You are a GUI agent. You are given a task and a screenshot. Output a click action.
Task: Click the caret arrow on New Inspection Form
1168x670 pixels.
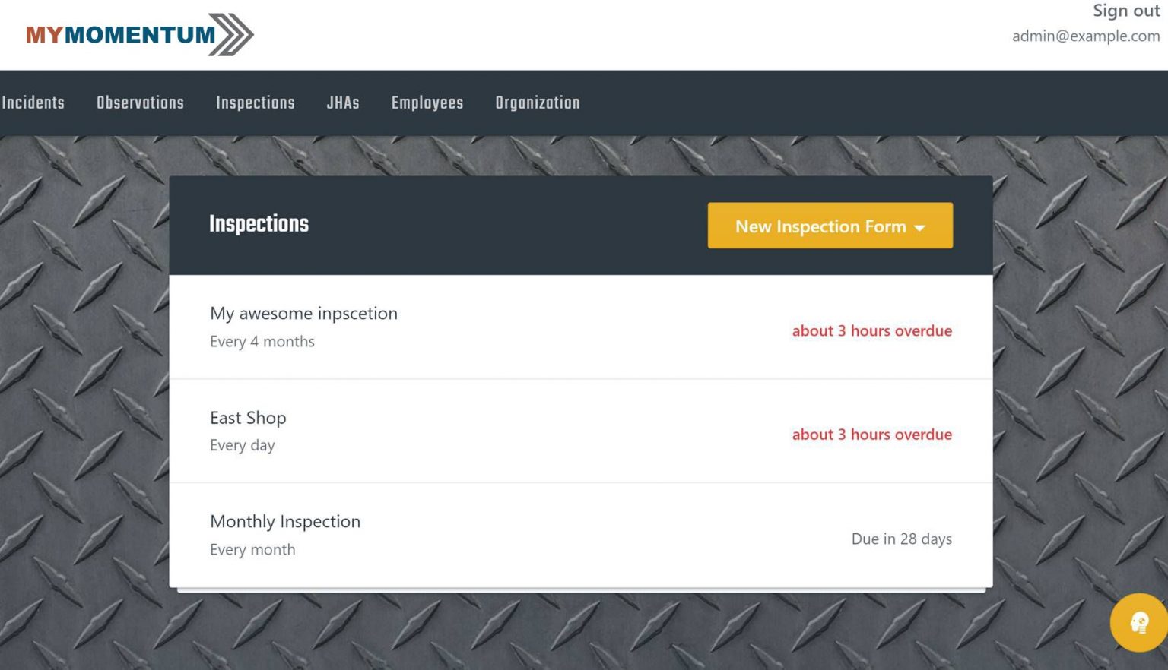point(919,228)
